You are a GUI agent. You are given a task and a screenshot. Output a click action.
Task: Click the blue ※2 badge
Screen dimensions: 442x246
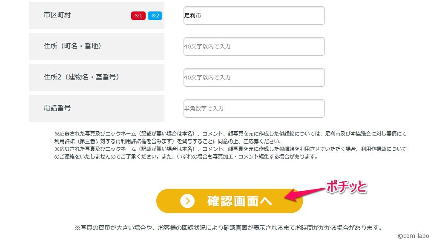coord(155,15)
